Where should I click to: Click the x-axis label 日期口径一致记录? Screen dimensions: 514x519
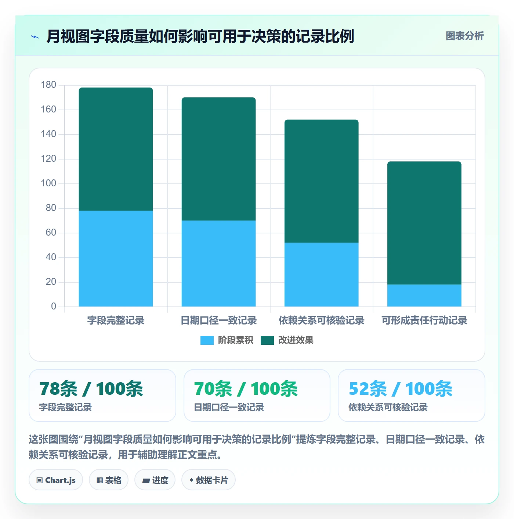click(218, 321)
